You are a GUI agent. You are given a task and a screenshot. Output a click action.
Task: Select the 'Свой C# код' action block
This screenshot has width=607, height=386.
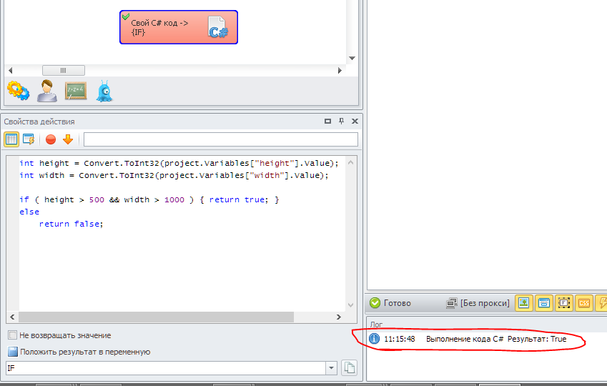coord(179,27)
